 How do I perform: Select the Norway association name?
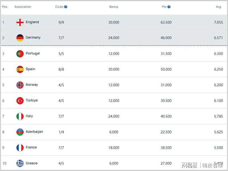32,85
